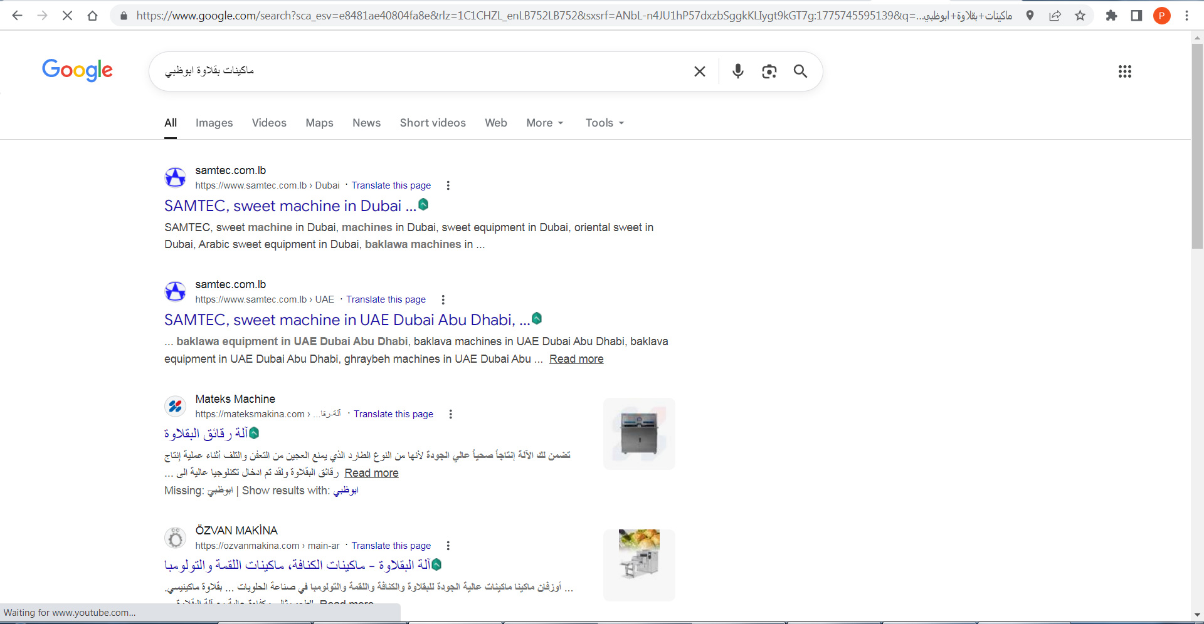This screenshot has width=1204, height=624.
Task: Click the browser forward arrow
Action: pos(42,16)
